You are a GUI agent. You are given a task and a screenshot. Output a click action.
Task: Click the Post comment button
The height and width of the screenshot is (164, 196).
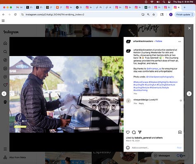click(179, 148)
